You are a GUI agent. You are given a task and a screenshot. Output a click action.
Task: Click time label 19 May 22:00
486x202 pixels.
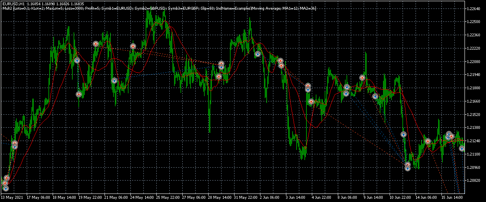click(90, 198)
